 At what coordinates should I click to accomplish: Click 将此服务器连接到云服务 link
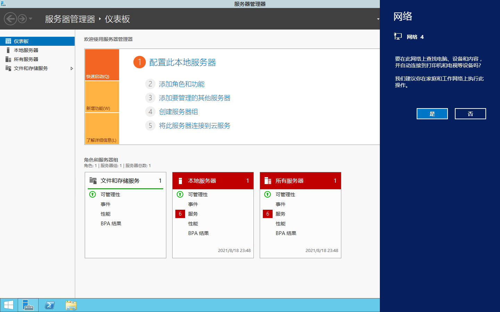[195, 126]
